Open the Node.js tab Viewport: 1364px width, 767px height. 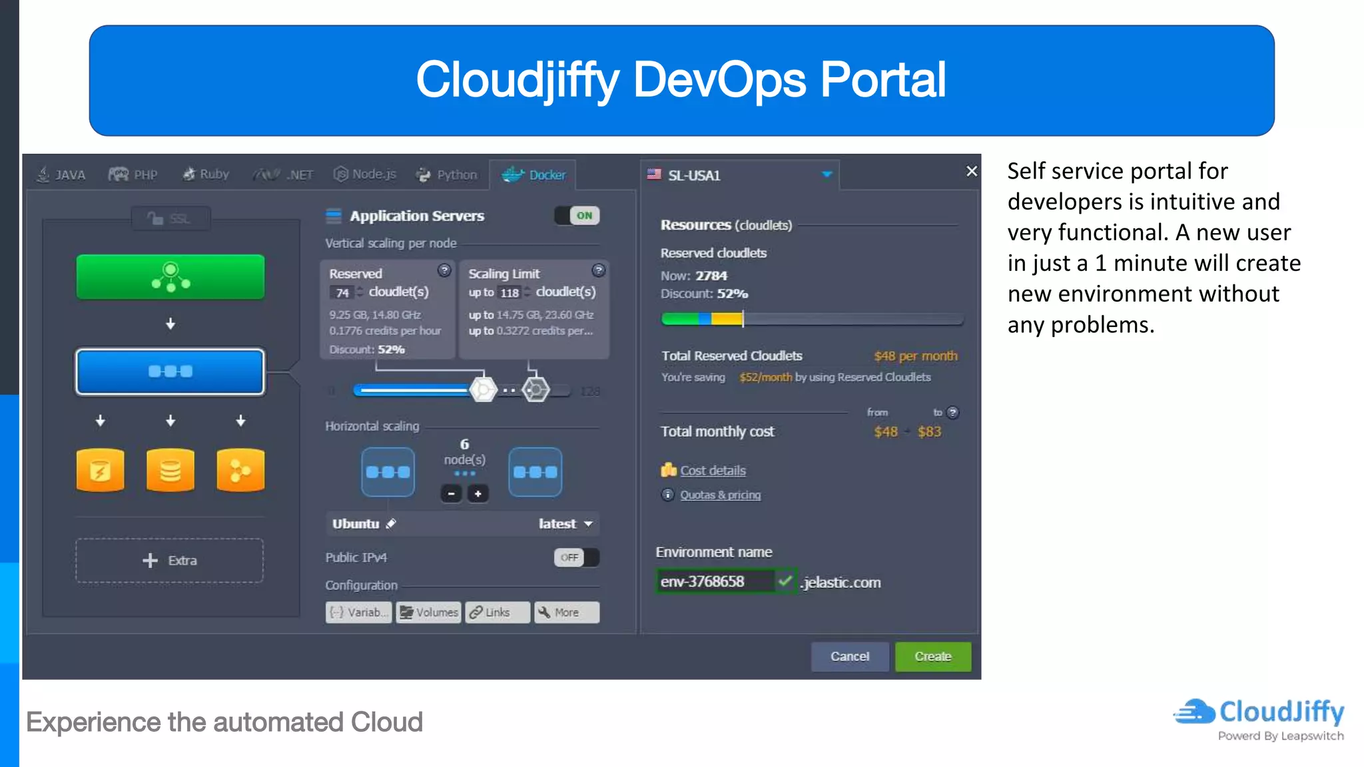point(365,174)
